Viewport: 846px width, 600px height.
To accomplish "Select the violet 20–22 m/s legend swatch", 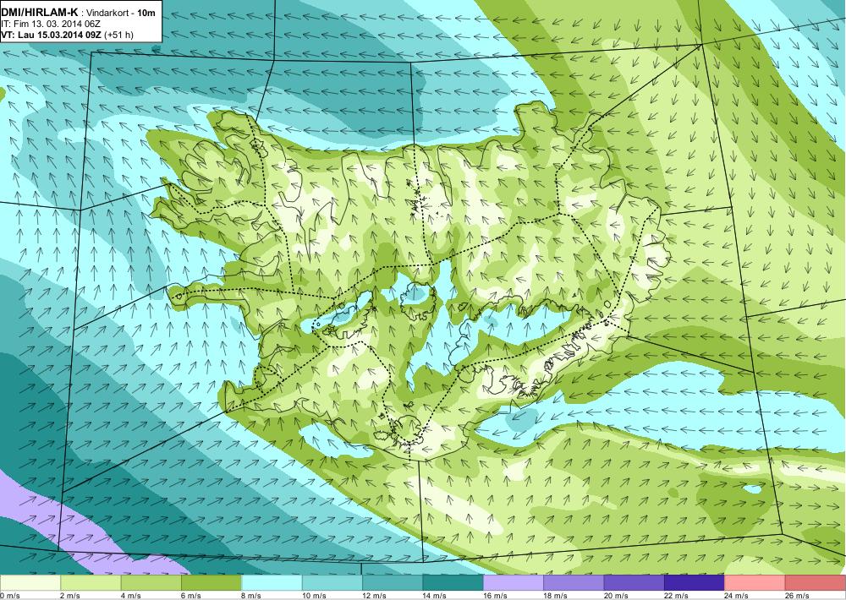I will click(634, 583).
